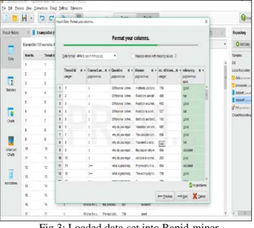The image size is (254, 228).
Task: Open the Extensions menu
Action: pyautogui.click(x=76, y=8)
